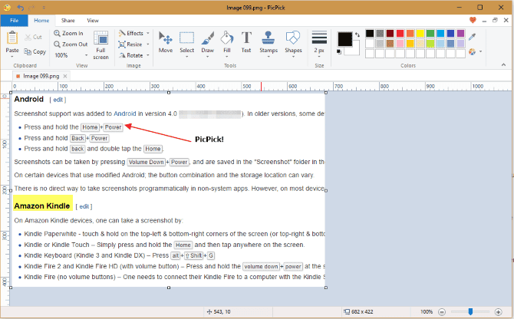Click the zoom slider handle
This screenshot has height=319, width=514.
470,311
